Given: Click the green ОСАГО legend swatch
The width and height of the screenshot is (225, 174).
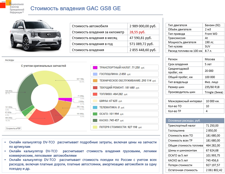Looking at the screenshot, I should (x=95, y=114).
